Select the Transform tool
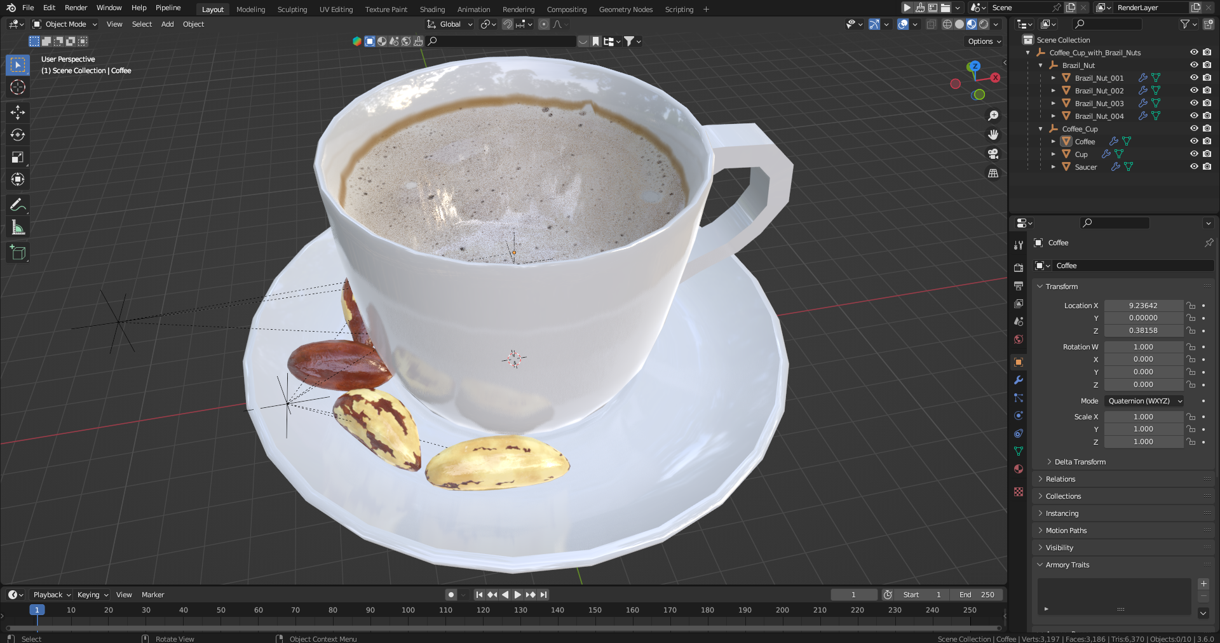The width and height of the screenshot is (1220, 643). (18, 179)
